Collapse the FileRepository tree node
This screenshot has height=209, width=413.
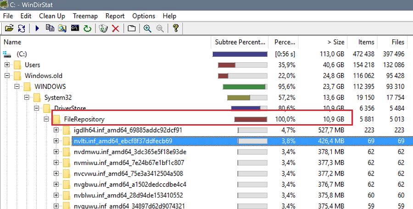(x=46, y=120)
